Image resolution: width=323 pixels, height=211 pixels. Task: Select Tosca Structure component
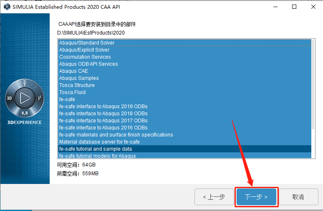tap(184, 85)
